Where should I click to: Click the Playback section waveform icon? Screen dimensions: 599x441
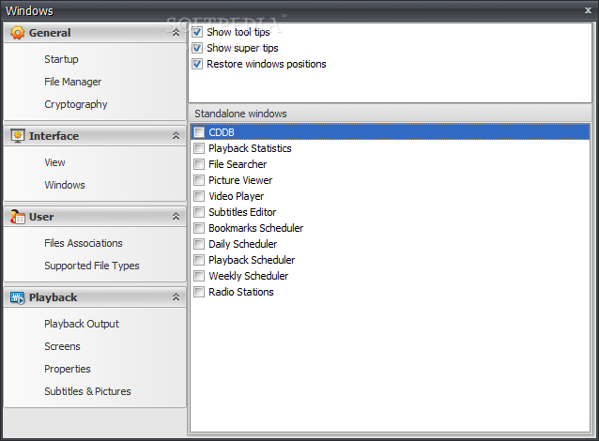(x=18, y=297)
